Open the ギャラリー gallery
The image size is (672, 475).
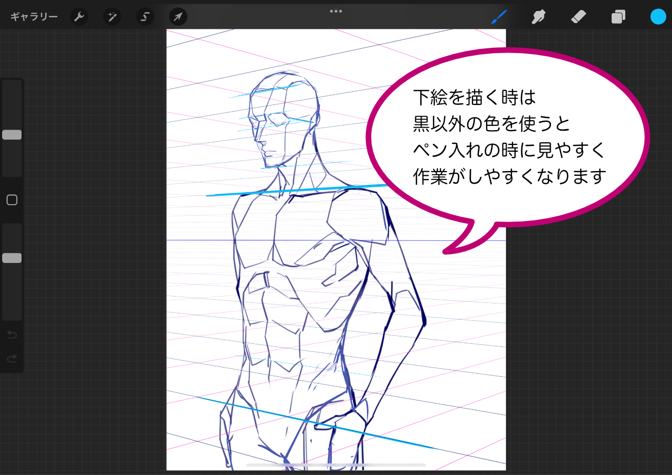[x=34, y=17]
